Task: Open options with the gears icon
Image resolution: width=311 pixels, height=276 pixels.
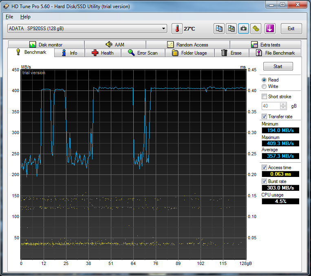Action: click(256, 29)
